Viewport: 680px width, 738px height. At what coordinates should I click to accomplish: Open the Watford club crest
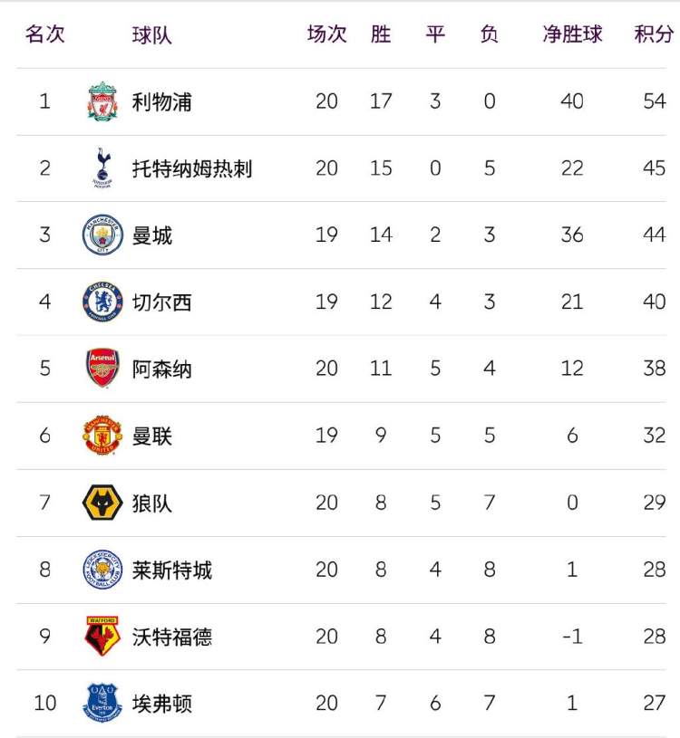[x=102, y=636]
